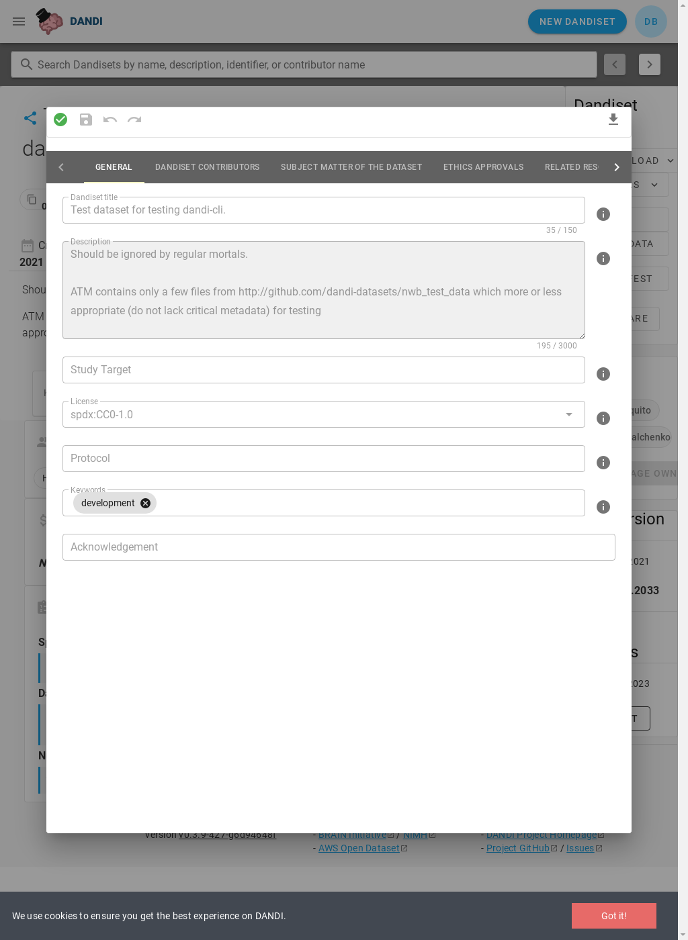Show info for the Study Target field
This screenshot has width=688, height=940.
(x=603, y=374)
